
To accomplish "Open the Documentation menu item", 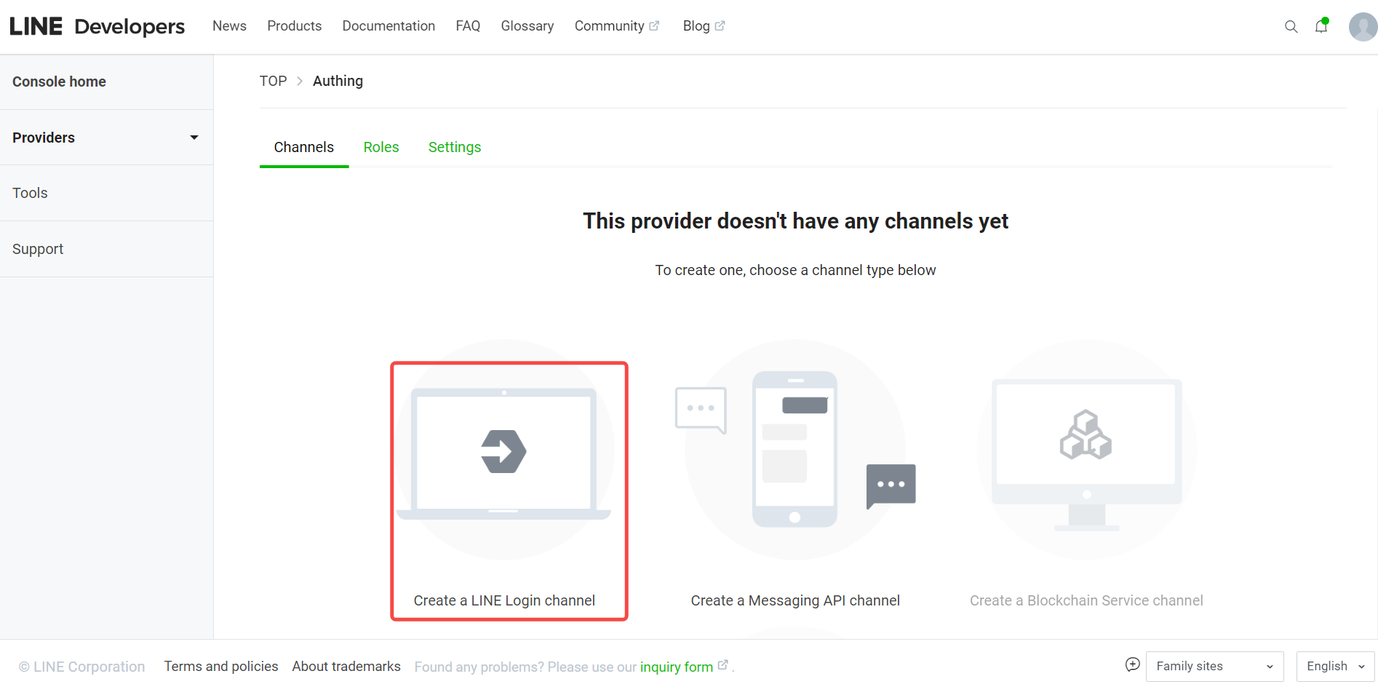I will click(x=389, y=26).
